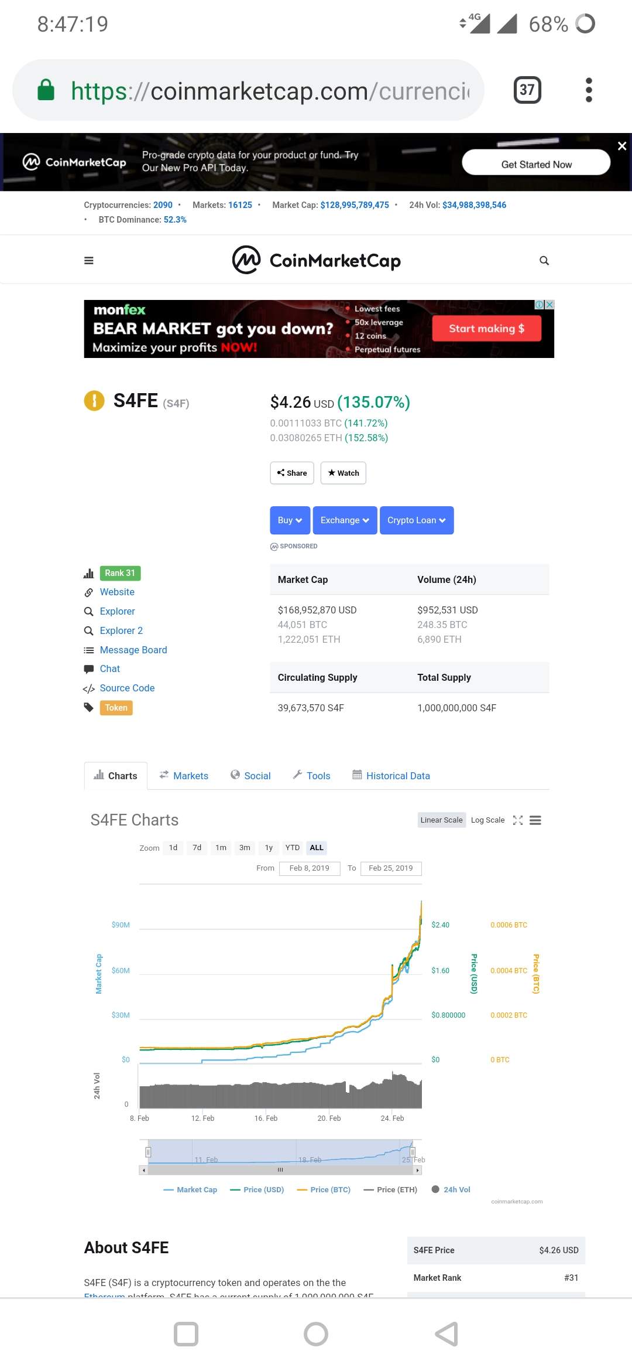Open the chart export menu icon
632x1371 pixels.
(535, 820)
